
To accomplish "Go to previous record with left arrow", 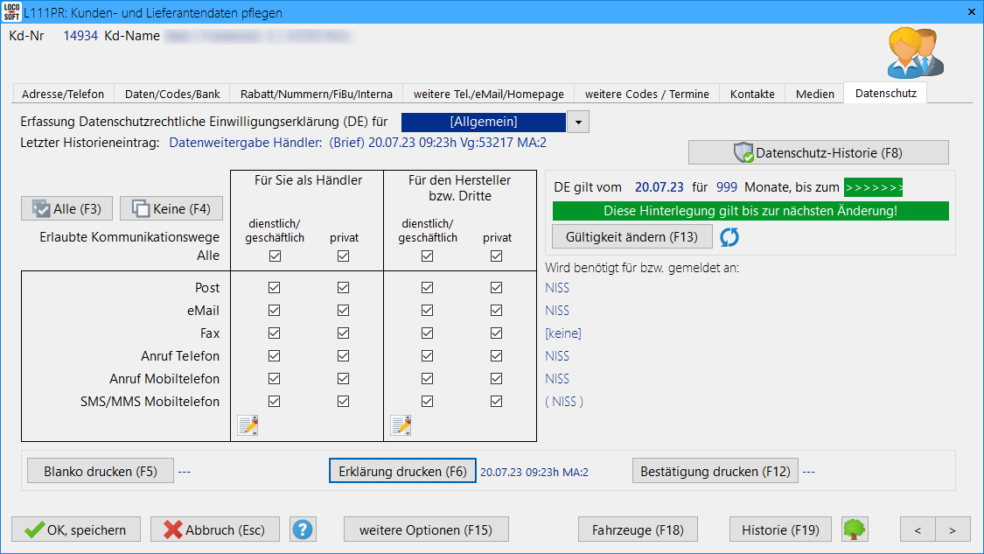I will click(x=918, y=529).
